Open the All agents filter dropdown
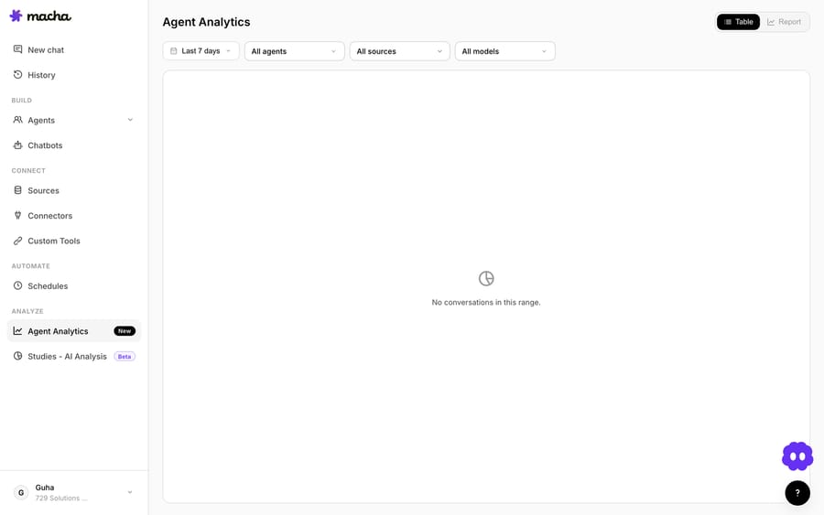 (294, 51)
